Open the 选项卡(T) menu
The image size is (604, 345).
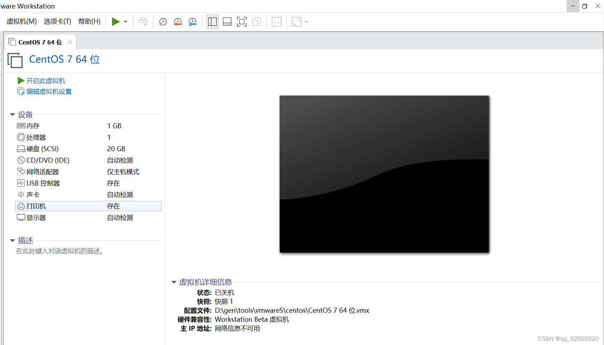pyautogui.click(x=58, y=21)
